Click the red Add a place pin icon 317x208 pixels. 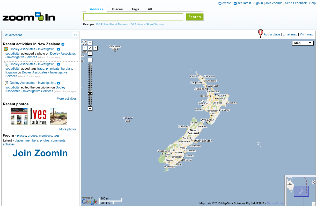click(261, 34)
